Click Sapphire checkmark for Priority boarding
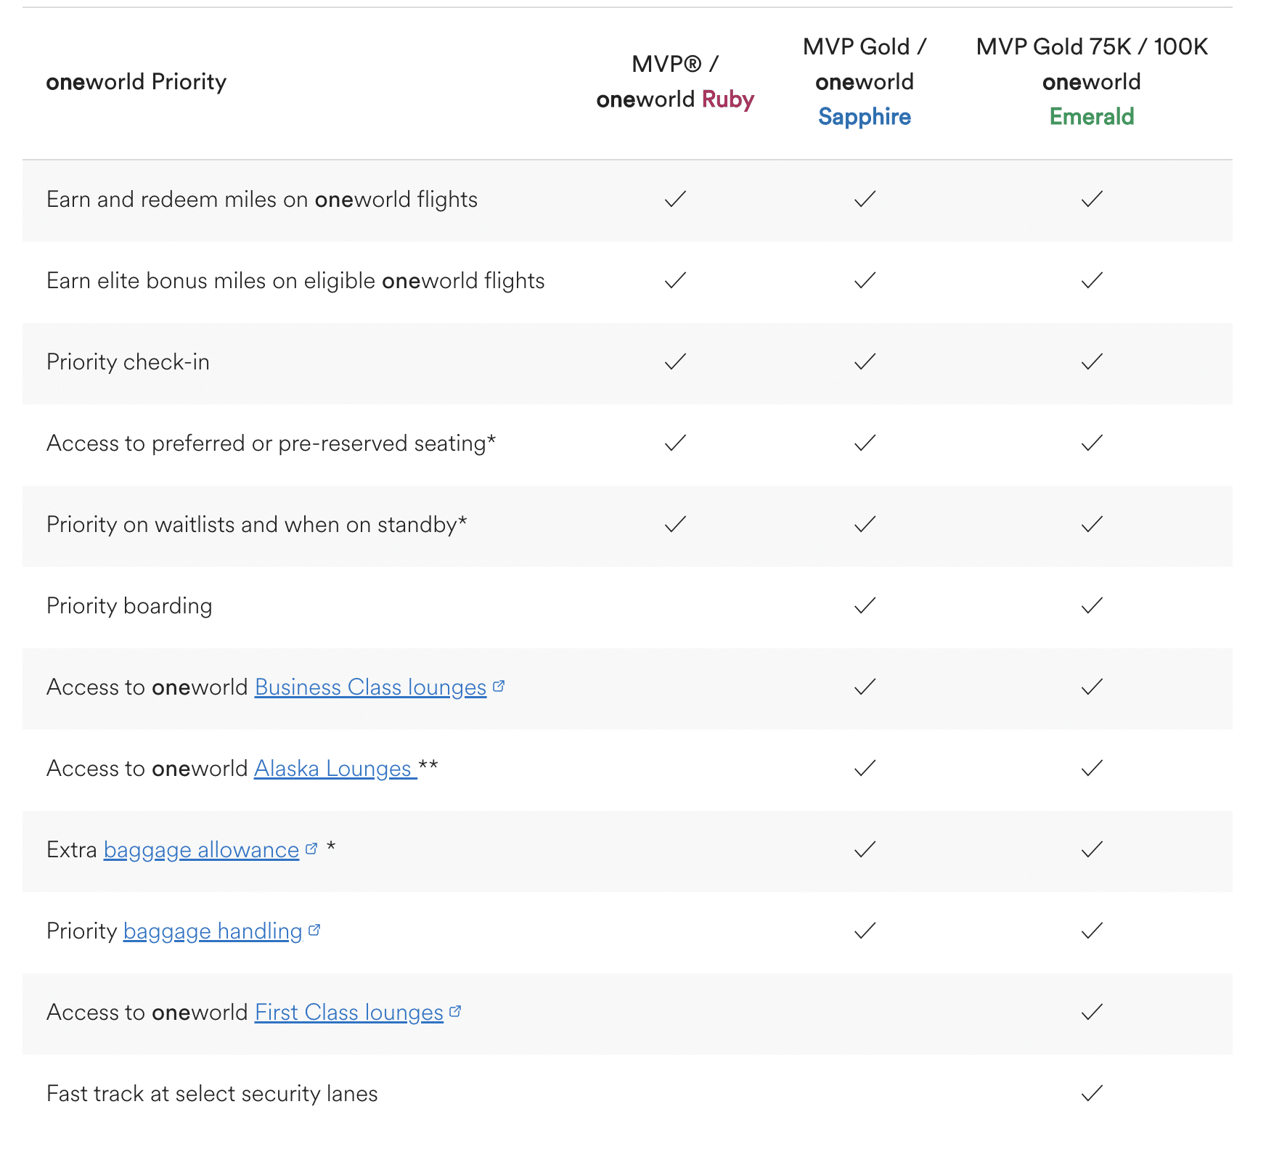This screenshot has width=1266, height=1173. [865, 605]
